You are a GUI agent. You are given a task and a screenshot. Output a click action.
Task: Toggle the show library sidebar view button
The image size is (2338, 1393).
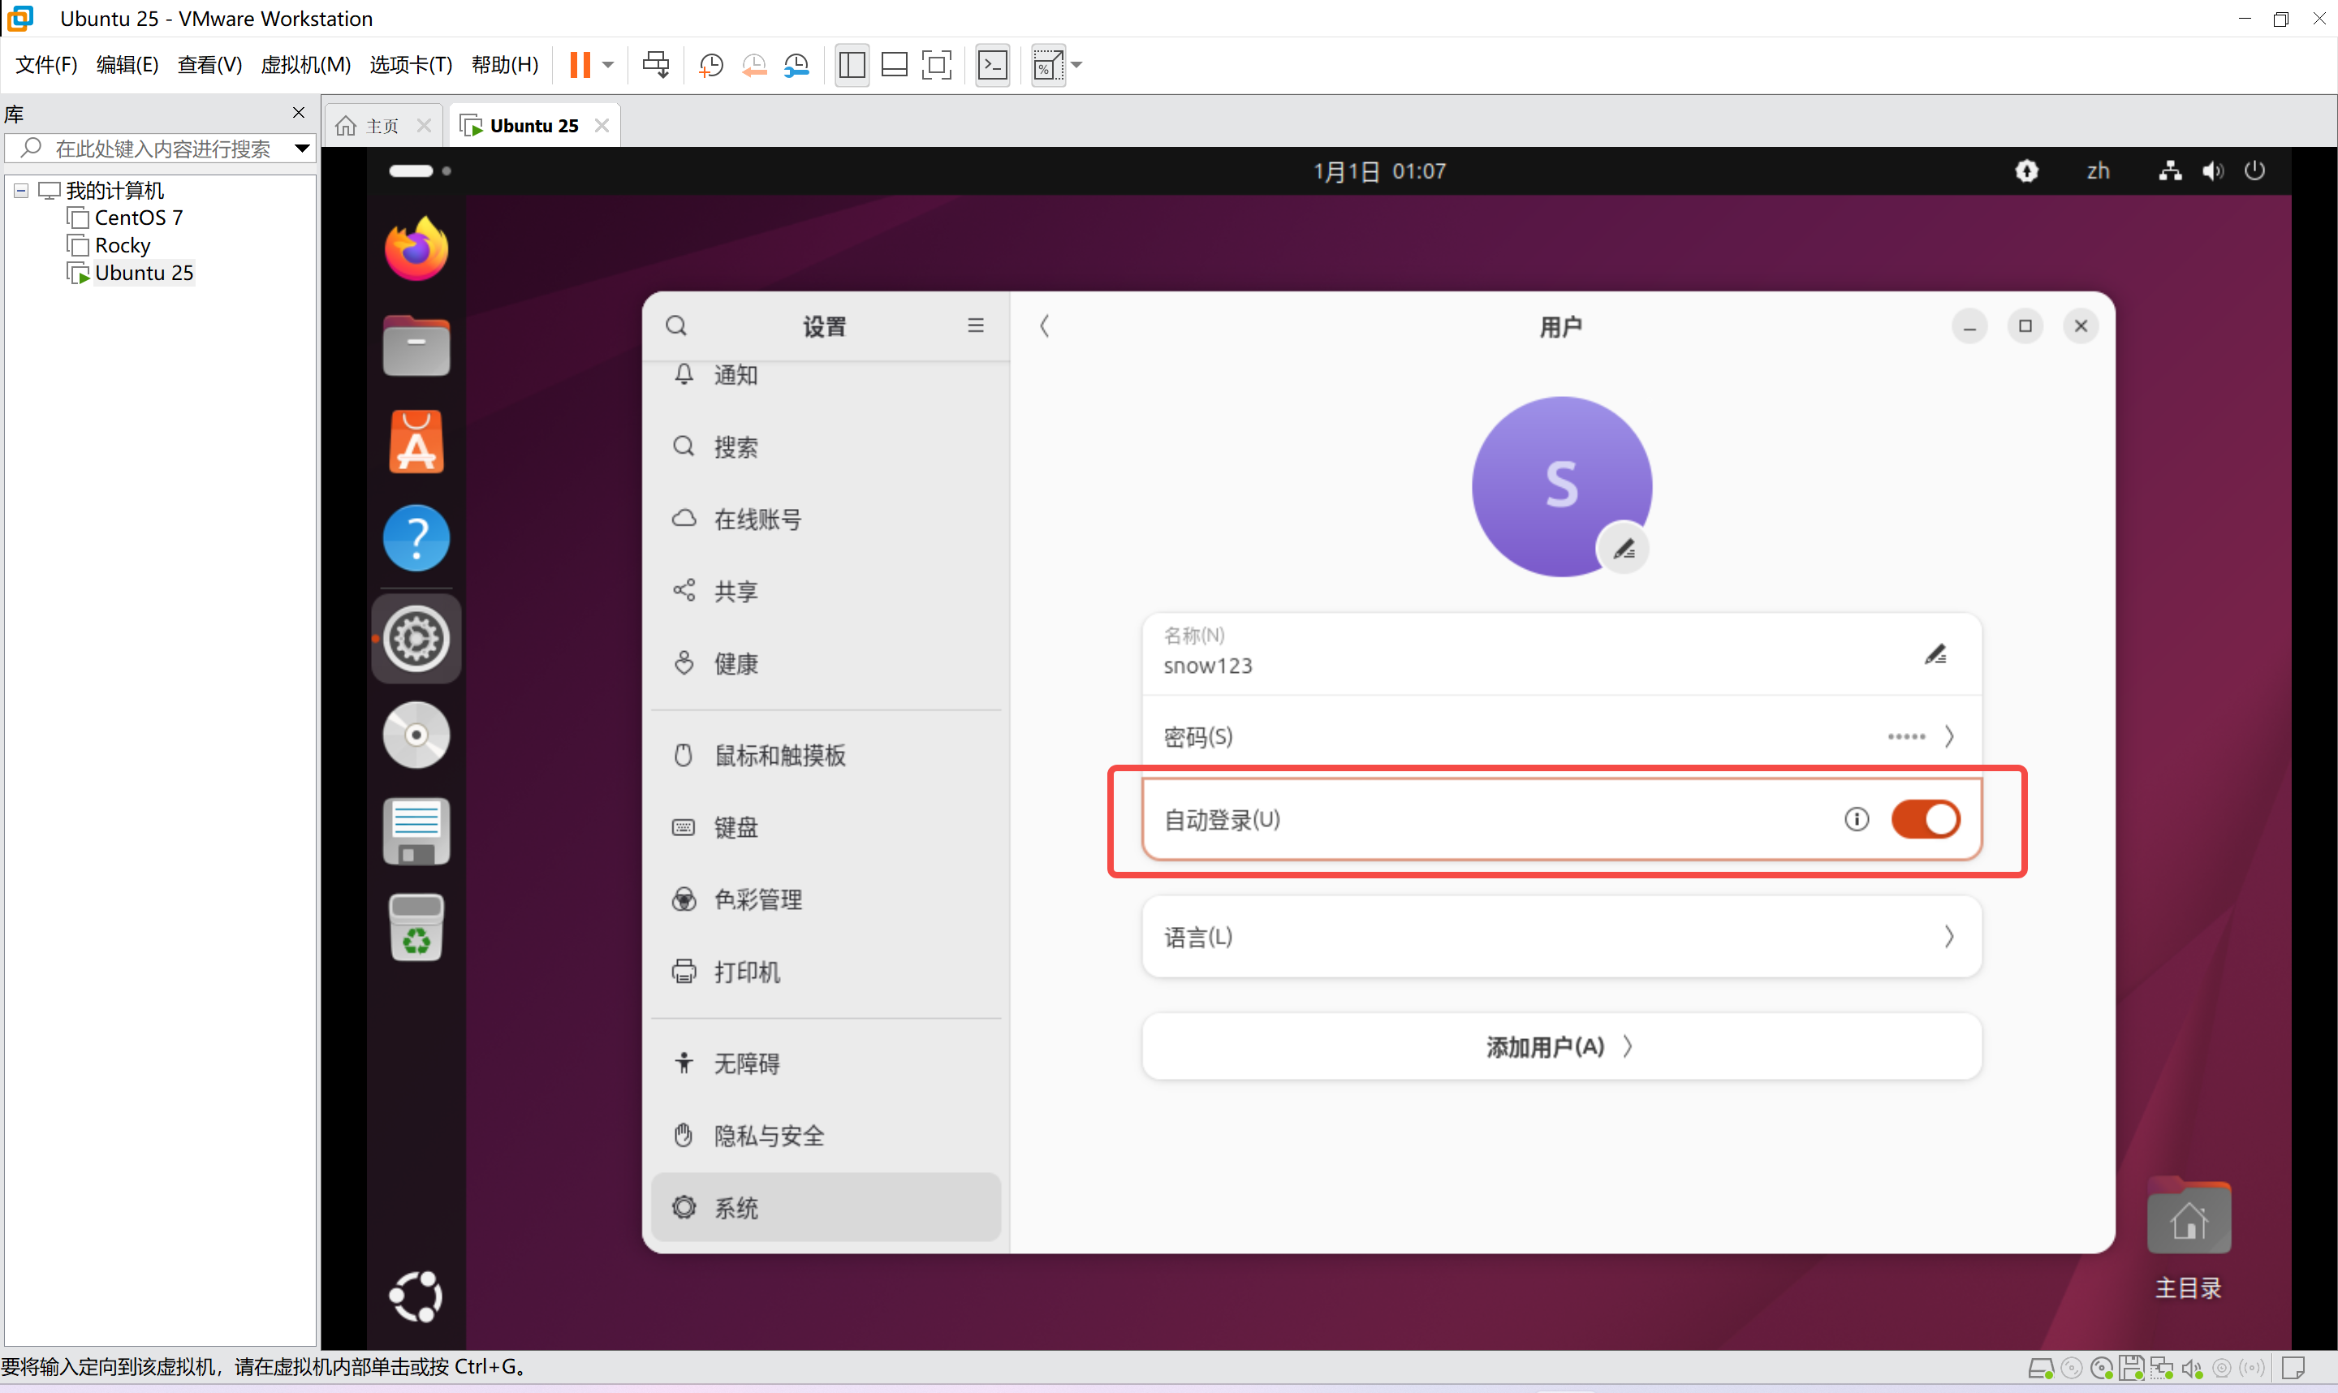coord(852,65)
